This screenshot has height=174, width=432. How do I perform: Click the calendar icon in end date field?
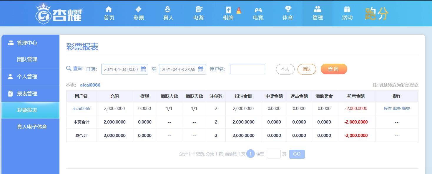[201, 69]
